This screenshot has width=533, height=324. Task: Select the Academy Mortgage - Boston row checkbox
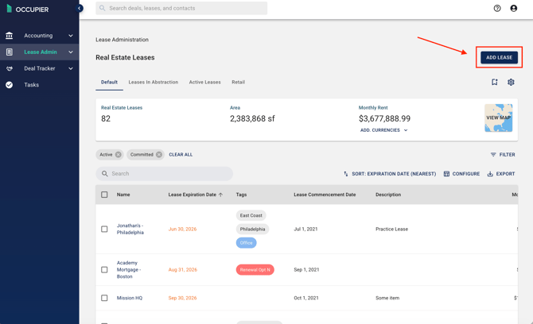[x=104, y=270]
